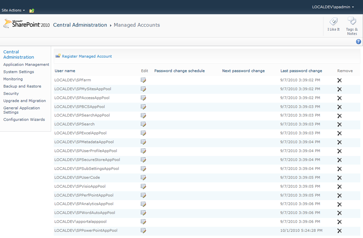Open Central Administration sidebar heading

pyautogui.click(x=18, y=54)
